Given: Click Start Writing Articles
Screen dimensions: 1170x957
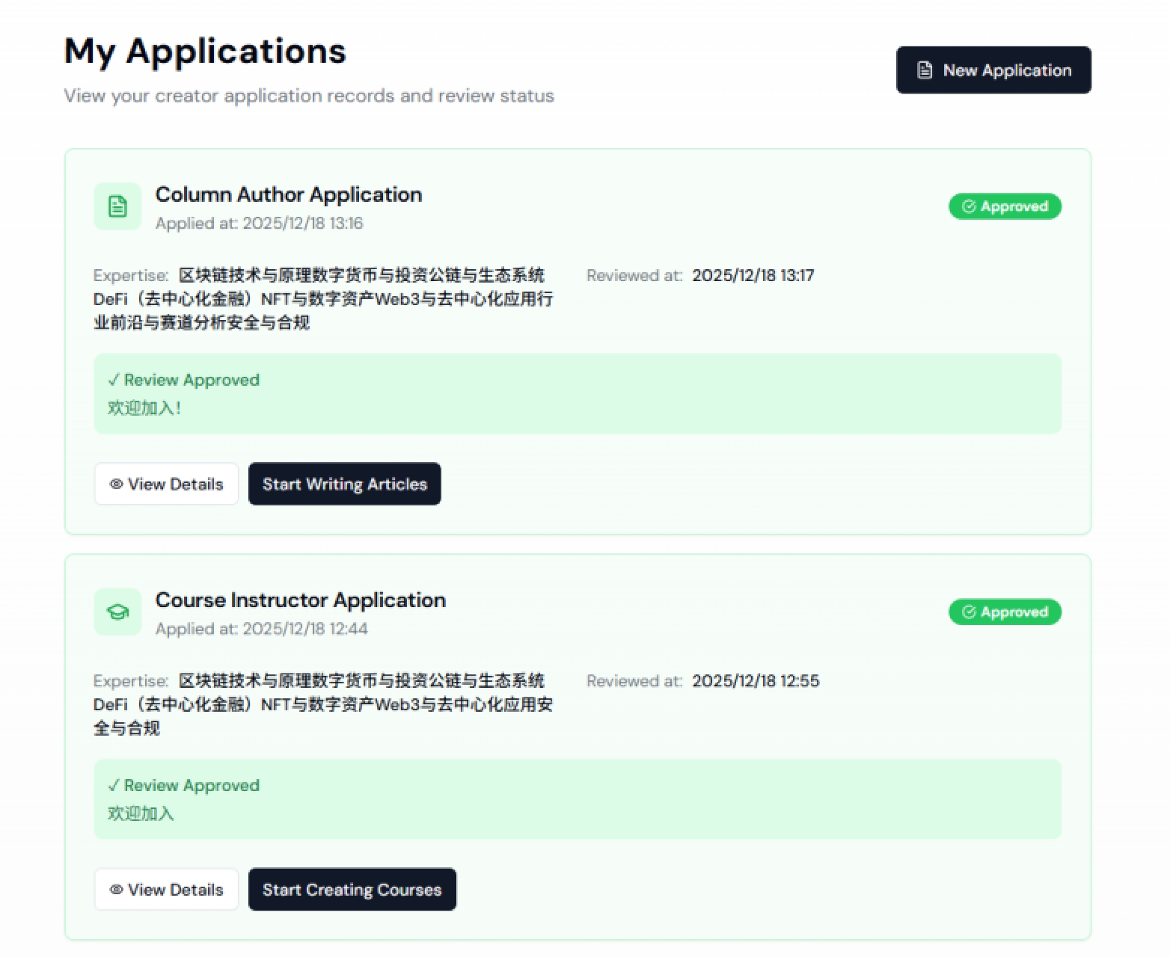Looking at the screenshot, I should click(x=344, y=484).
